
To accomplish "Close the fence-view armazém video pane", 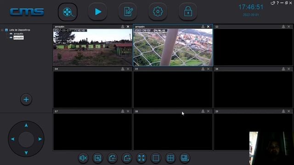I will point(208,27).
